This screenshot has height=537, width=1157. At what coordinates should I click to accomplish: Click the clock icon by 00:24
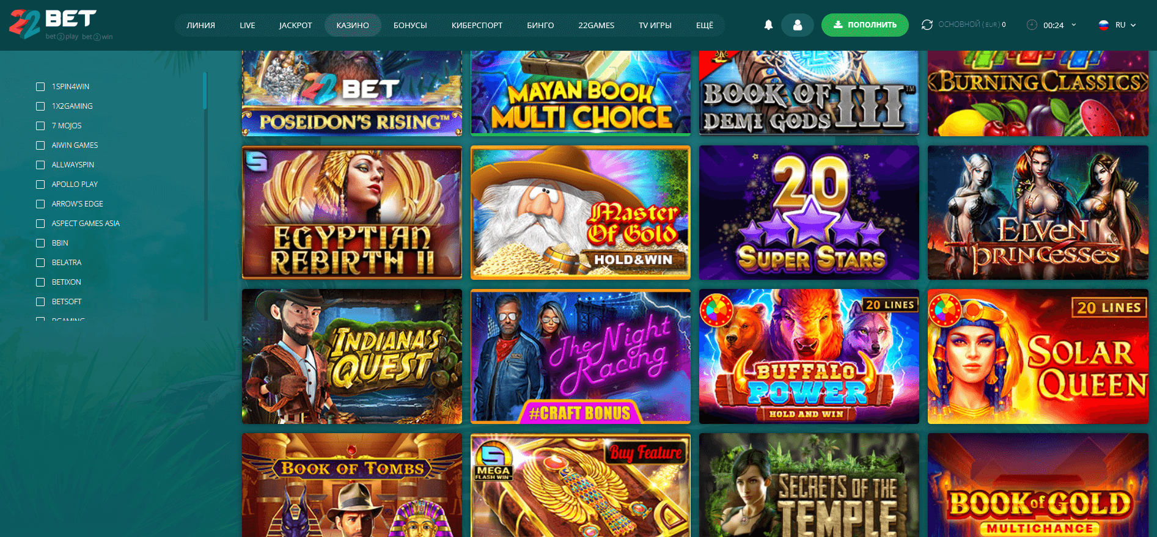coord(1032,25)
